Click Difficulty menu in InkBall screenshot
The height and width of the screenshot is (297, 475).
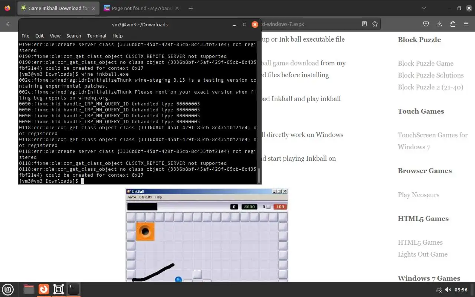145,197
